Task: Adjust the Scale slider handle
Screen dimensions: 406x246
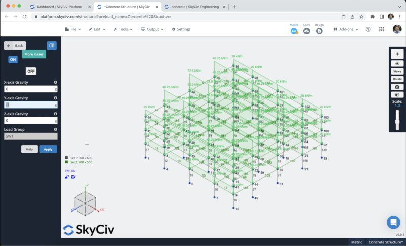Action: (x=397, y=122)
